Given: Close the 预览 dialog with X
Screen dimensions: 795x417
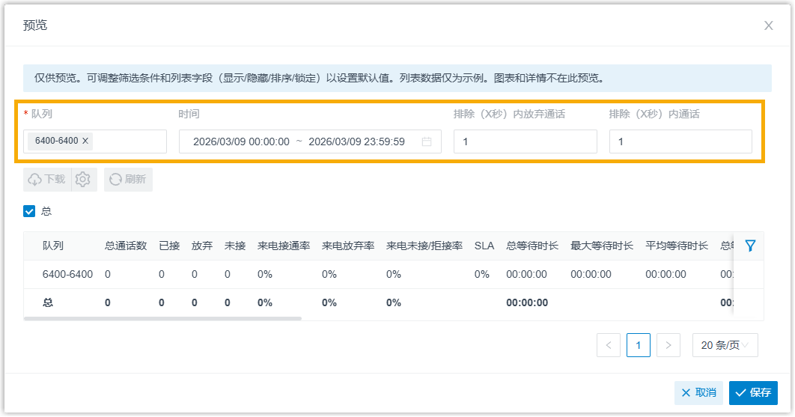Looking at the screenshot, I should (x=768, y=25).
